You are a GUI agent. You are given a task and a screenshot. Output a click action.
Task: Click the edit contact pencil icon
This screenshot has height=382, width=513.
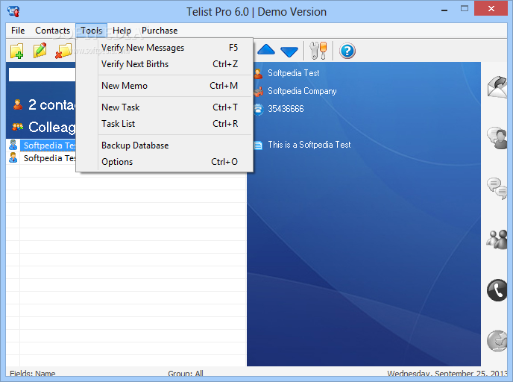tap(40, 51)
